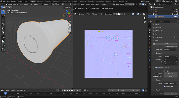Select the Select Box tool in the 3D viewport
This screenshot has width=179, height=98.
click(x=3, y=12)
